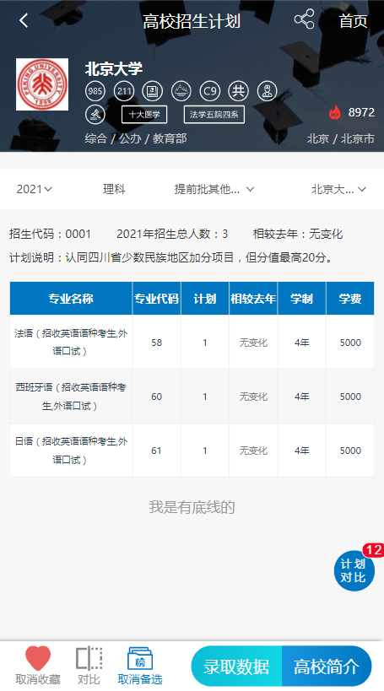Screen dimensions: 384x691
Task: Tap the 共 badge icon
Action: click(x=239, y=91)
